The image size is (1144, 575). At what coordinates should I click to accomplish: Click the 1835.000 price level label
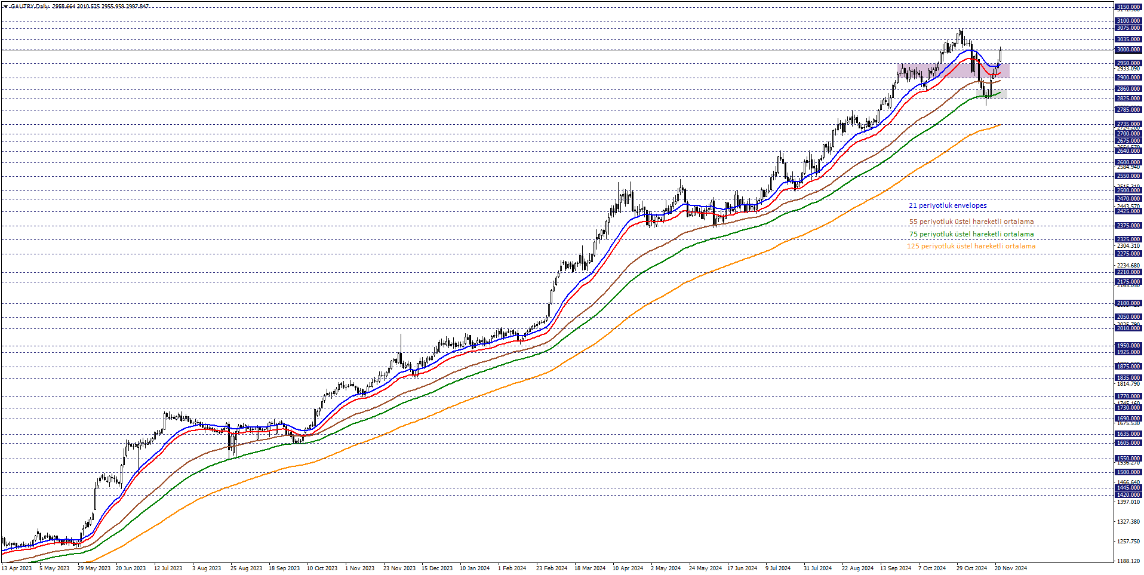point(1128,378)
